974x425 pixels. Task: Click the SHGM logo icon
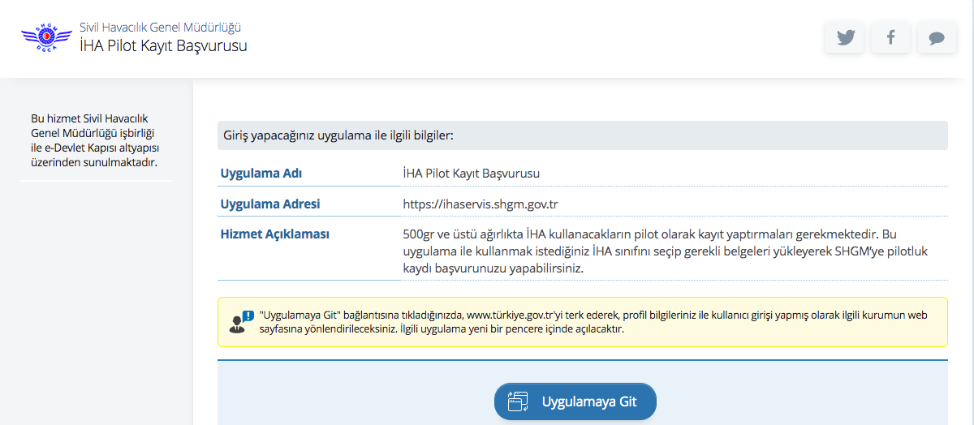click(47, 37)
